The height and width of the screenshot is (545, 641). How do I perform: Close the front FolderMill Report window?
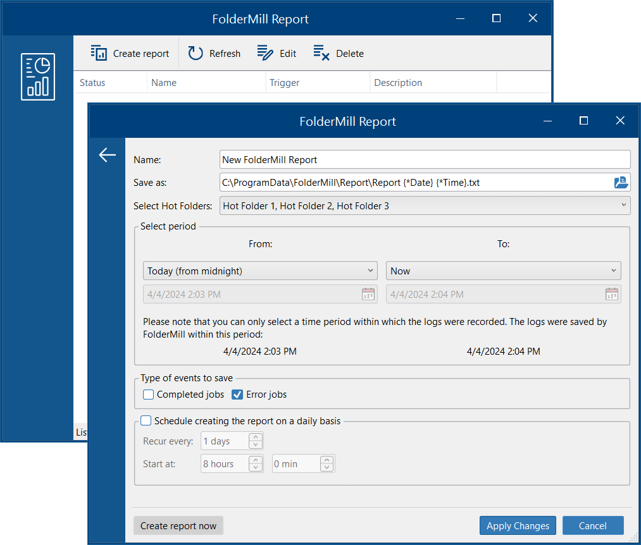(x=620, y=121)
